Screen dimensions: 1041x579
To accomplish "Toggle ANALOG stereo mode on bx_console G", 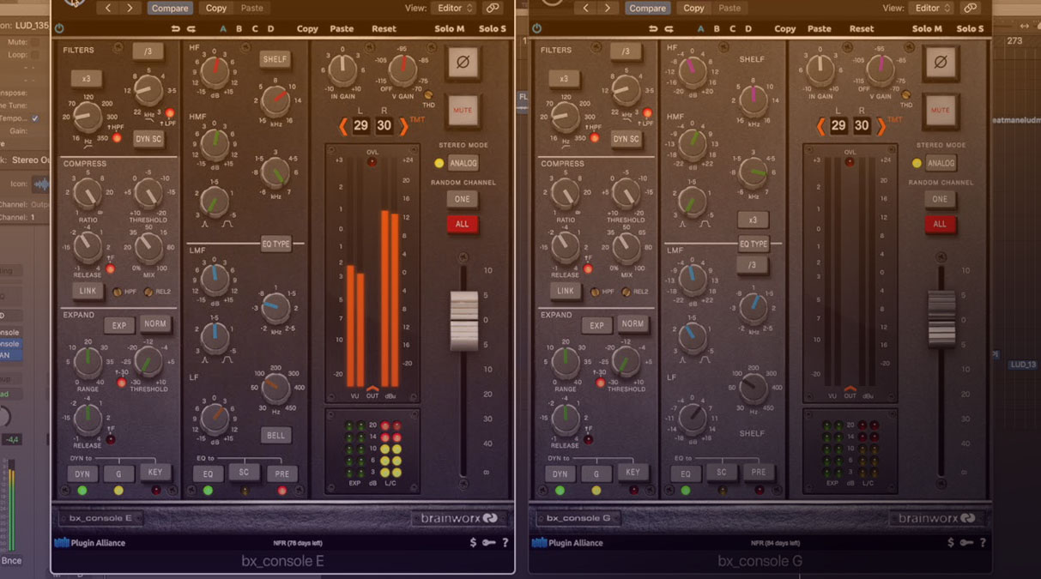I will (941, 163).
